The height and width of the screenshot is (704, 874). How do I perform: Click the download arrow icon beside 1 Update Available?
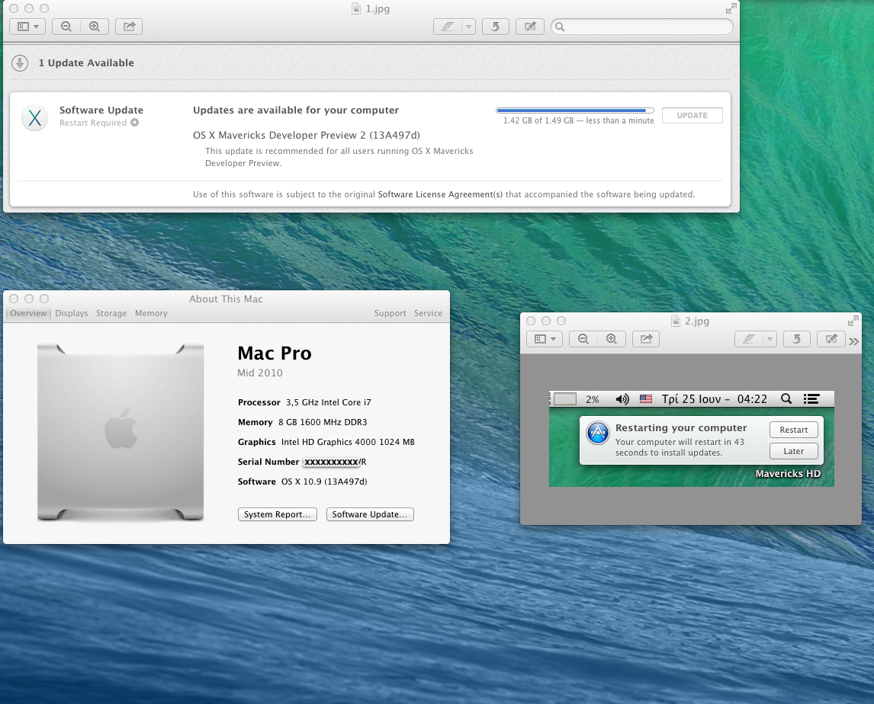20,63
